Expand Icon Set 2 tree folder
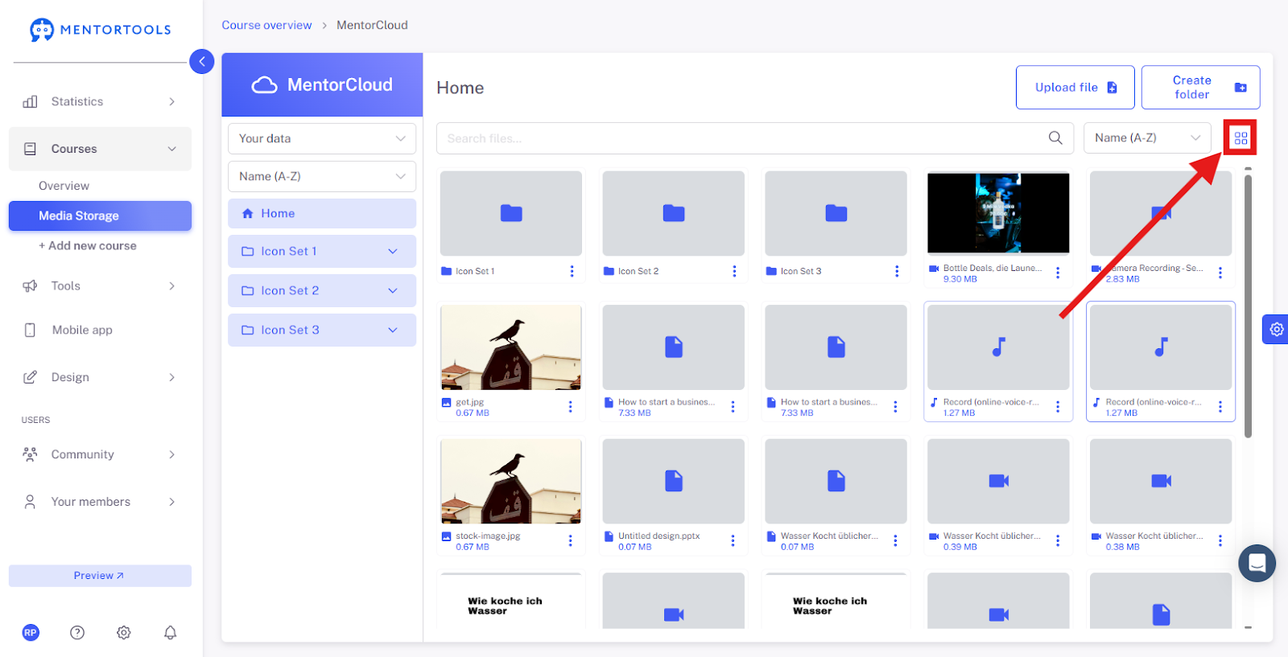This screenshot has height=657, width=1288. (393, 291)
